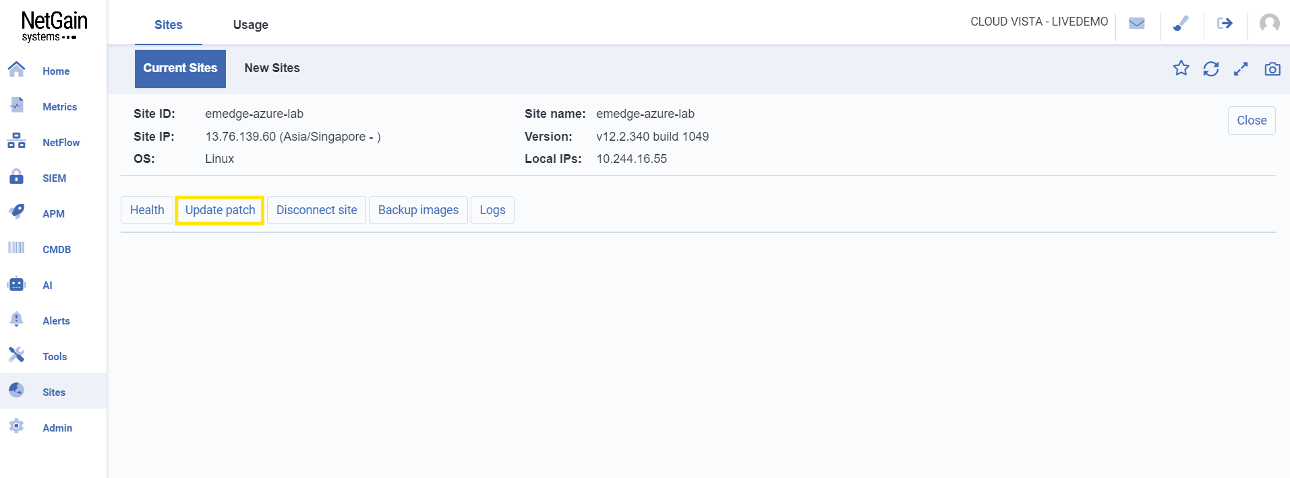Click the Disconnect site button
The width and height of the screenshot is (1290, 478).
point(317,210)
